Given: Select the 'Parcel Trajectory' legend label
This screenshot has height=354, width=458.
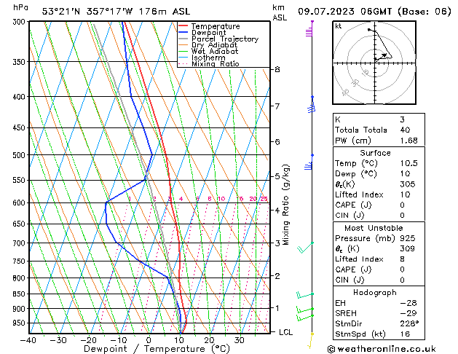Looking at the screenshot, I should tap(225, 39).
